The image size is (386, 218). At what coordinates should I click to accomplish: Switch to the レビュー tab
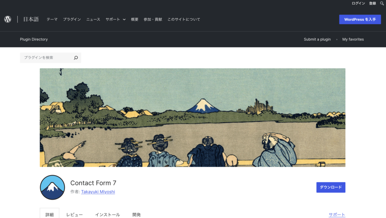click(75, 215)
